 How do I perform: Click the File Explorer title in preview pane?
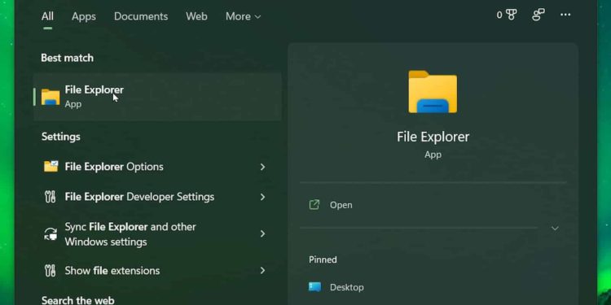pos(433,137)
